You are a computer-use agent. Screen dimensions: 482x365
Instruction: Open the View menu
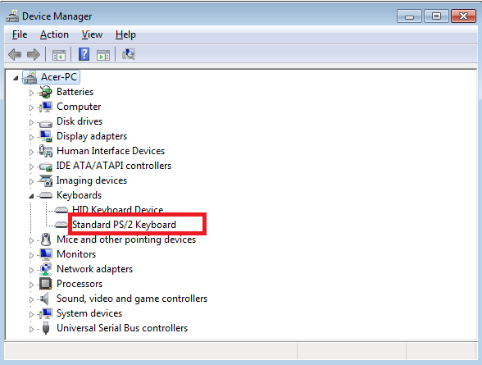tap(92, 34)
